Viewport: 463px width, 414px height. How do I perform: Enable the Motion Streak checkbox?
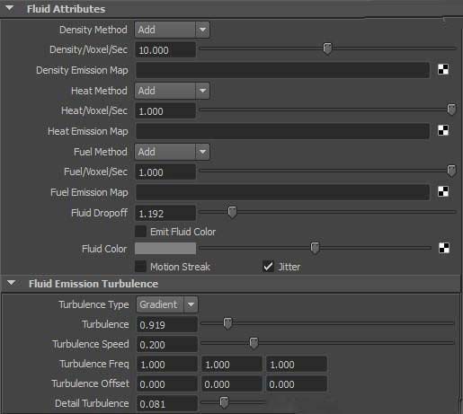pos(140,267)
